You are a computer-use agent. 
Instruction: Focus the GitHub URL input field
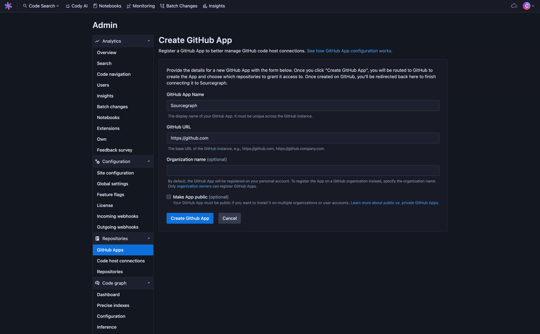(x=303, y=138)
